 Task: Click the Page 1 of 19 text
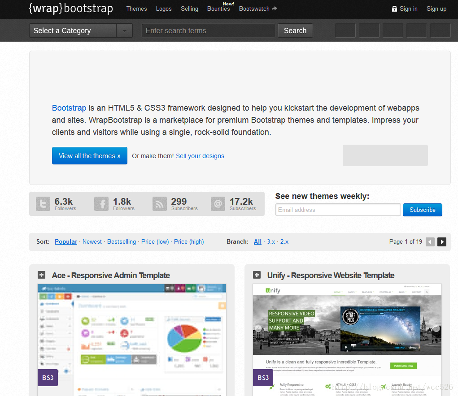[406, 242]
